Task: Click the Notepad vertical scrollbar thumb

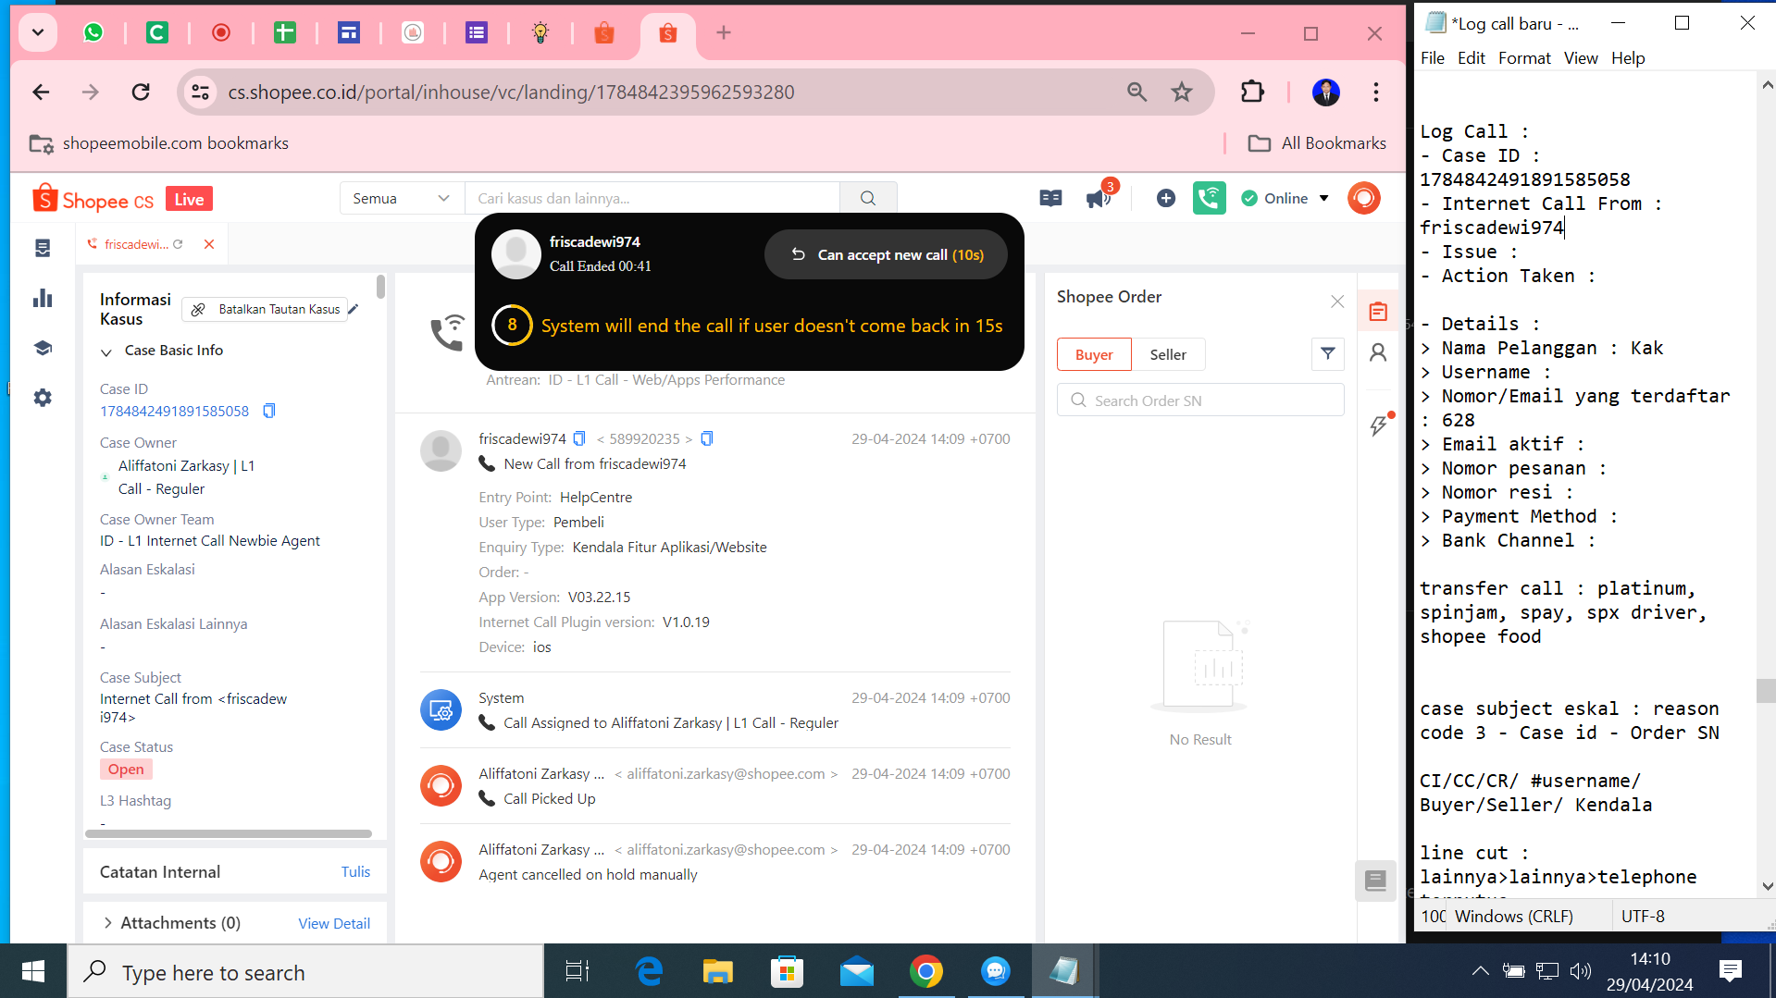Action: tap(1766, 691)
